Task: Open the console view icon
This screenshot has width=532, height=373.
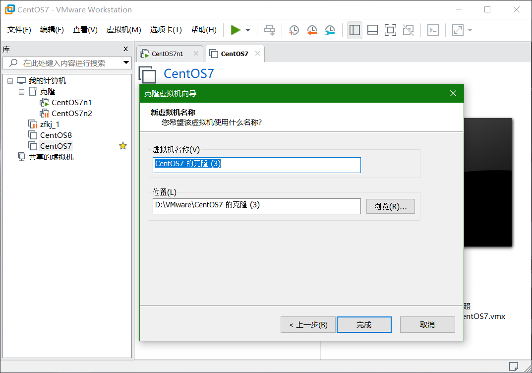Action: (x=433, y=30)
